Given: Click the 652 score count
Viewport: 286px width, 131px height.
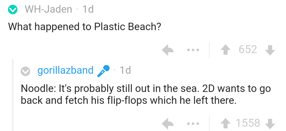Looking at the screenshot, I should [x=248, y=50].
